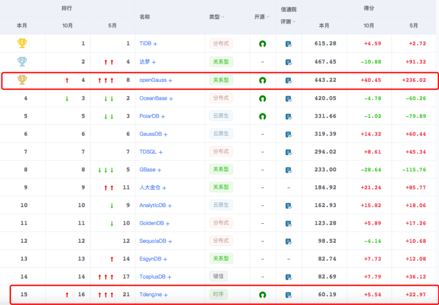Screen dimensions: 439x305
Task: Click the open source icon in PolarDB row
Action: 262,117
